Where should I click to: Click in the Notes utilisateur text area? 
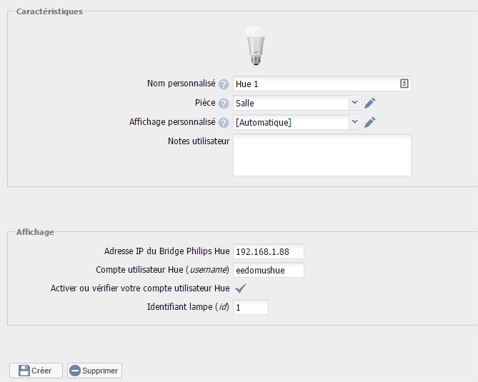(x=322, y=155)
